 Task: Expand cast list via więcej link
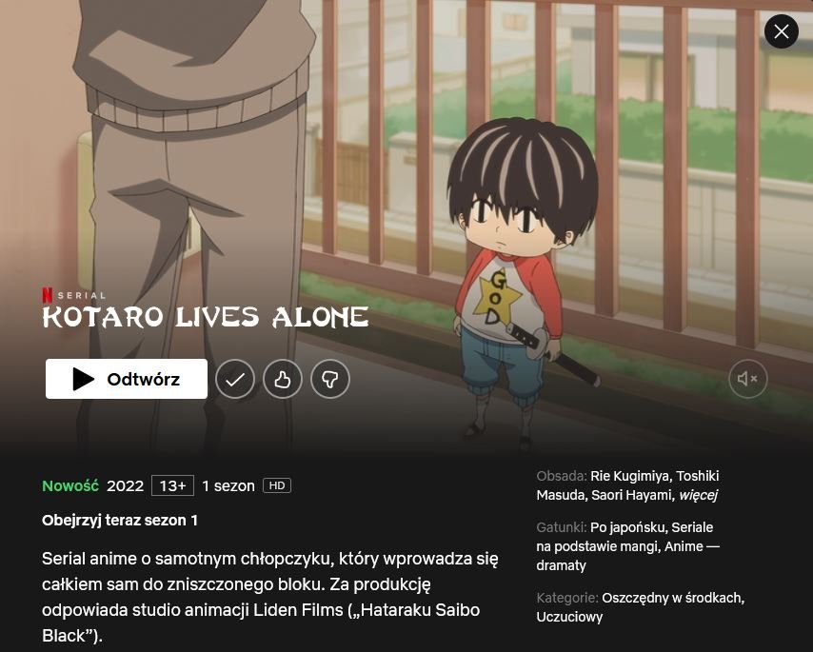click(699, 496)
